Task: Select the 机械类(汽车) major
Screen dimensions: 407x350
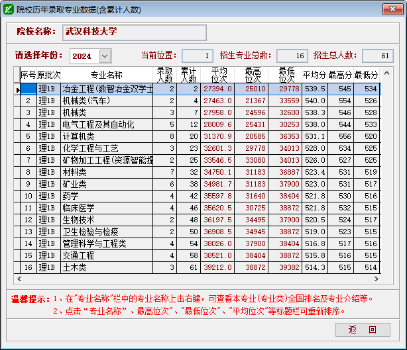Action: click(107, 101)
